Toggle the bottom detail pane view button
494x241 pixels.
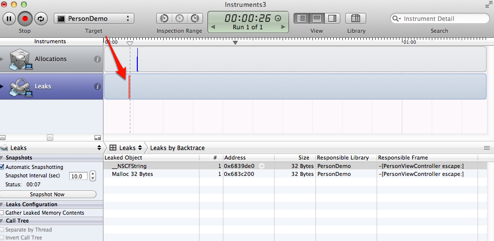tap(316, 18)
